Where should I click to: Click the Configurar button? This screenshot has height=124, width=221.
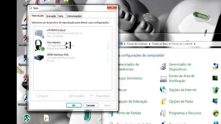(42, 96)
